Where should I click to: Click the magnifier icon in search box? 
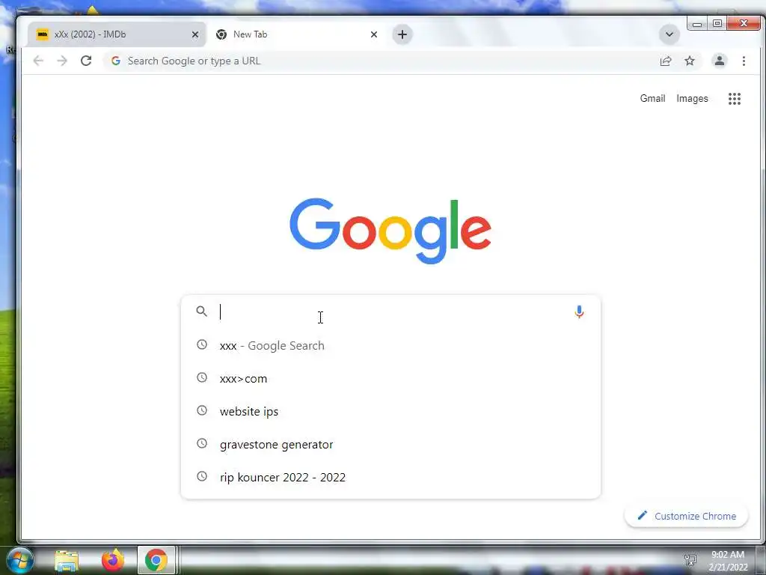click(201, 311)
